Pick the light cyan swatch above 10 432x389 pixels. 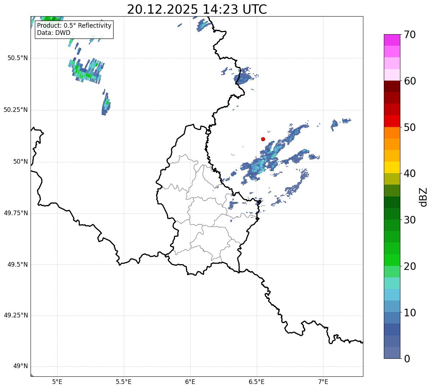(392, 295)
